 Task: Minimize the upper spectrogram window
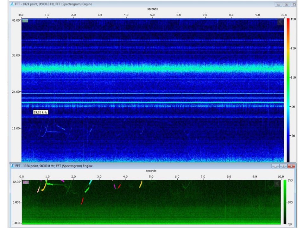279,4
